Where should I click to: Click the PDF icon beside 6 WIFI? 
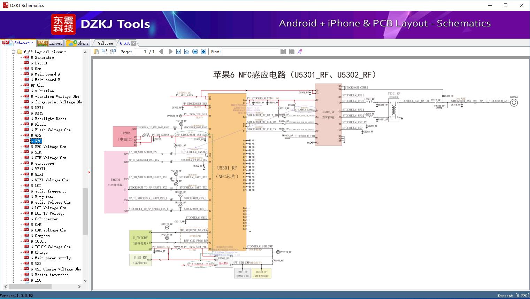pyautogui.click(x=26, y=174)
